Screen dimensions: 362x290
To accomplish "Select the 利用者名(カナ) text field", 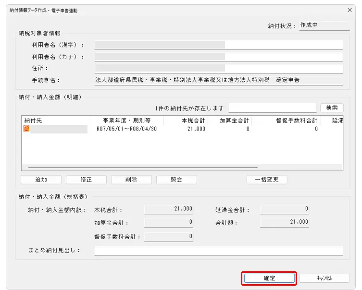I will (218, 57).
